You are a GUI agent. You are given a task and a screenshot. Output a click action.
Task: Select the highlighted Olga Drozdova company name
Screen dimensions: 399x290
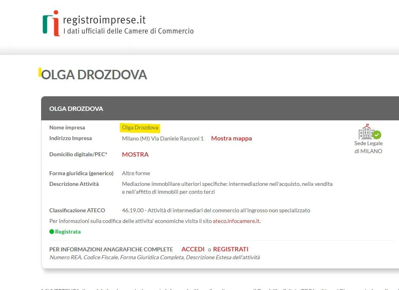pyautogui.click(x=140, y=127)
